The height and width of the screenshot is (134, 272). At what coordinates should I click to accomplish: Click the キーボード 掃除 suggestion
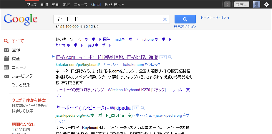[97, 39]
